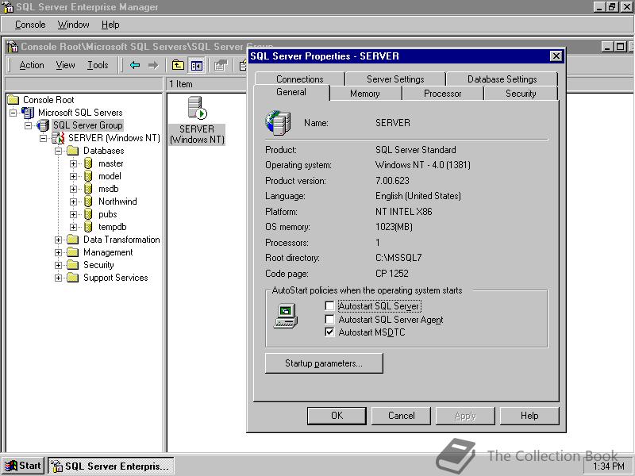
Task: Click the Help button in dialog
Action: click(x=529, y=416)
